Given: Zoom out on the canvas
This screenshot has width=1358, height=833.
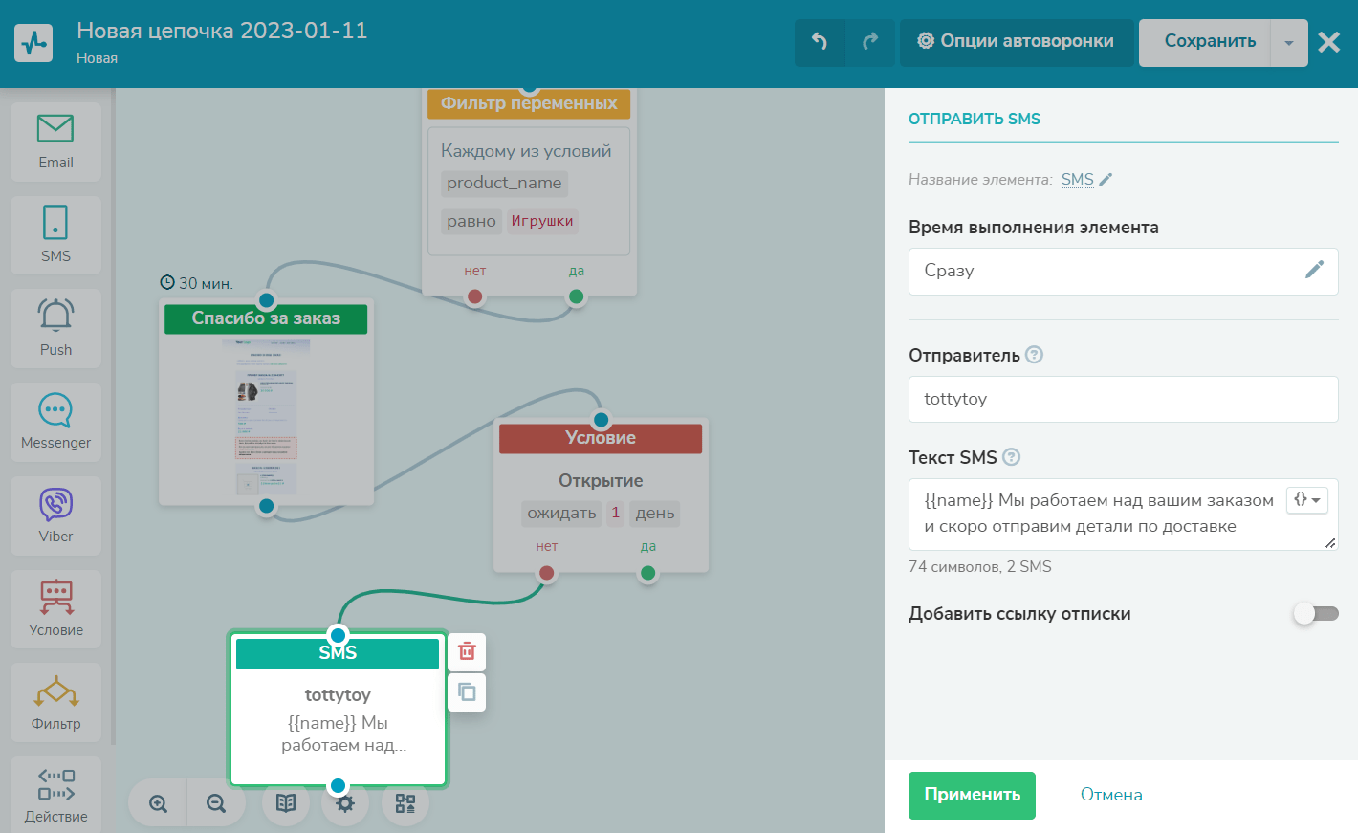Looking at the screenshot, I should (x=216, y=803).
